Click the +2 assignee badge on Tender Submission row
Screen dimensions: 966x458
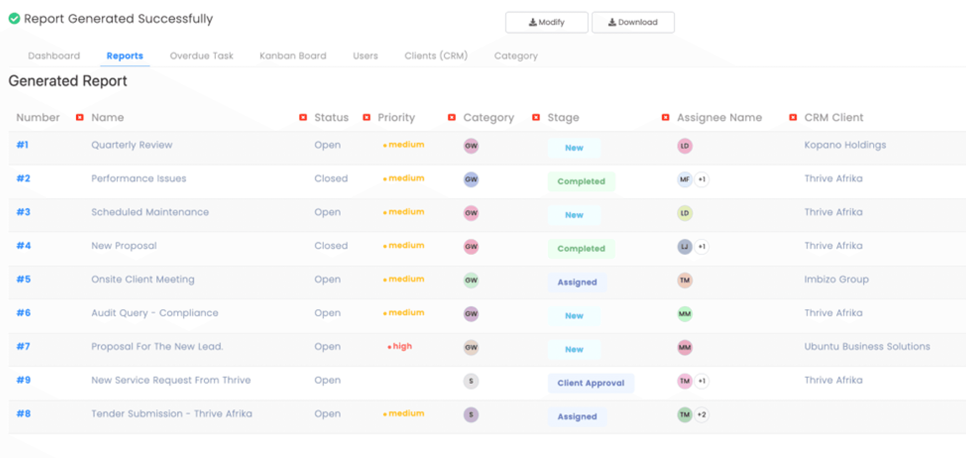702,415
